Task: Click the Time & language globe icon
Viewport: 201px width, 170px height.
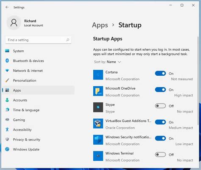Action: (7, 110)
